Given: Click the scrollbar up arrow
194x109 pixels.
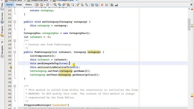Looking at the screenshot, I should tap(189, 9).
